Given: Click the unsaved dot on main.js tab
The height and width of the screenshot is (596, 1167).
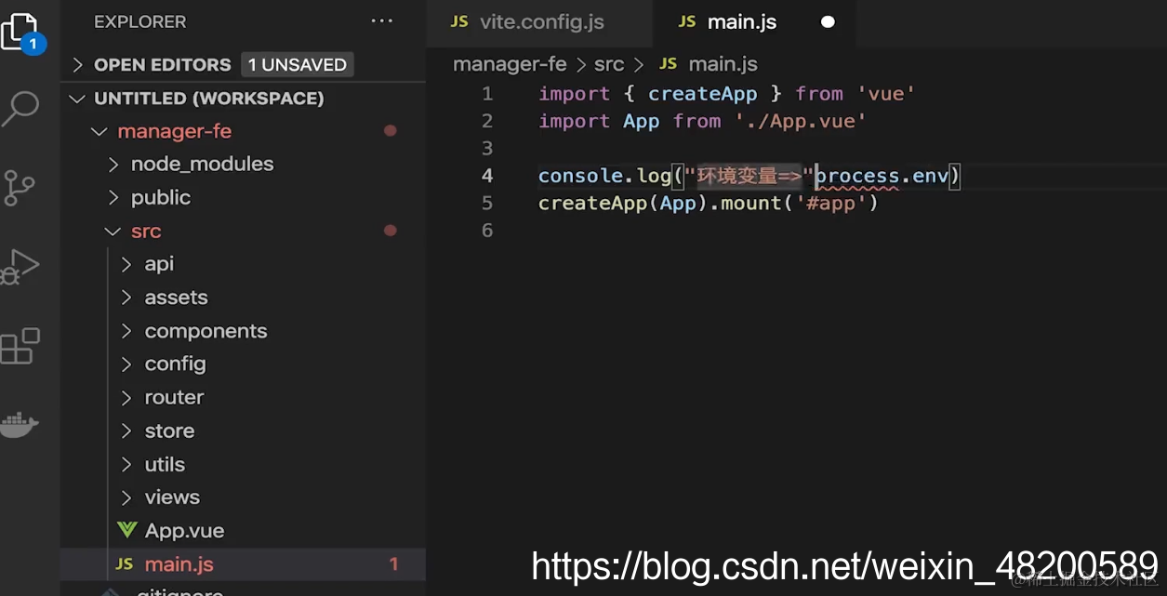Looking at the screenshot, I should coord(828,21).
